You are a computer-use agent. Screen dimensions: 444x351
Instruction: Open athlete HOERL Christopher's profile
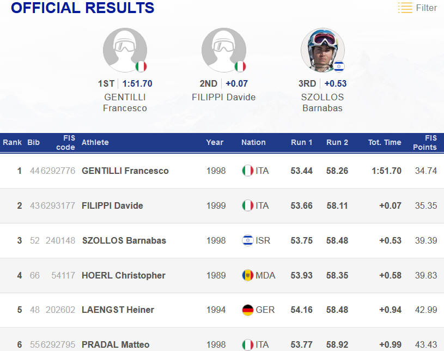pos(124,275)
